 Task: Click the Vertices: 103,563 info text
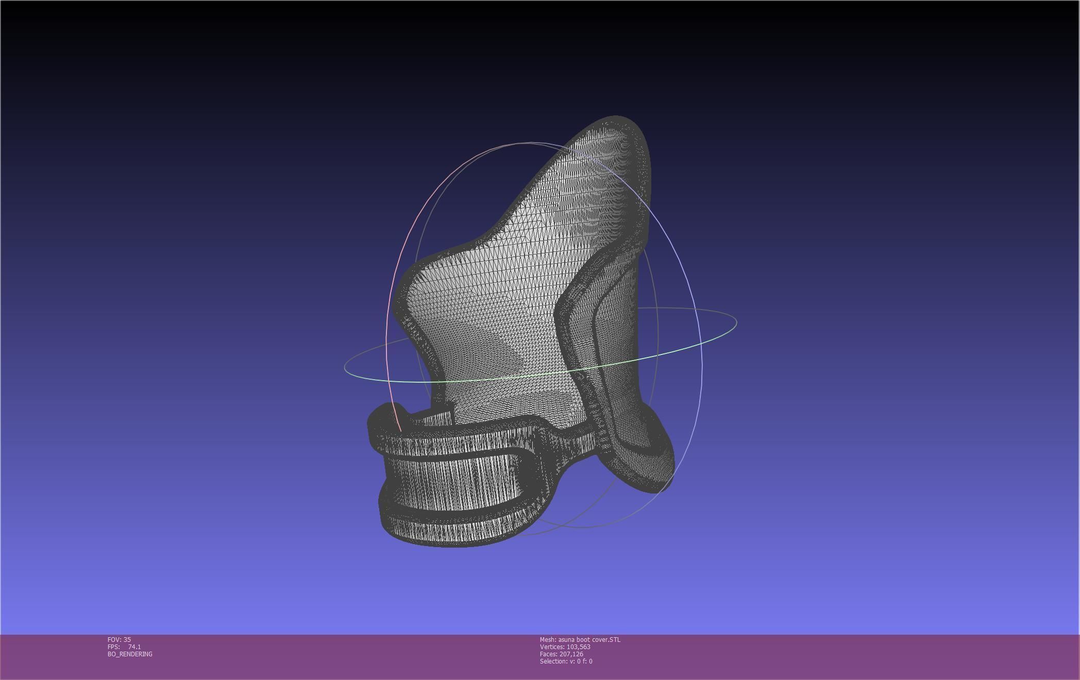coord(565,647)
